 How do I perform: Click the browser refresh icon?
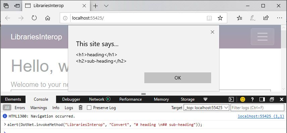point(34,18)
